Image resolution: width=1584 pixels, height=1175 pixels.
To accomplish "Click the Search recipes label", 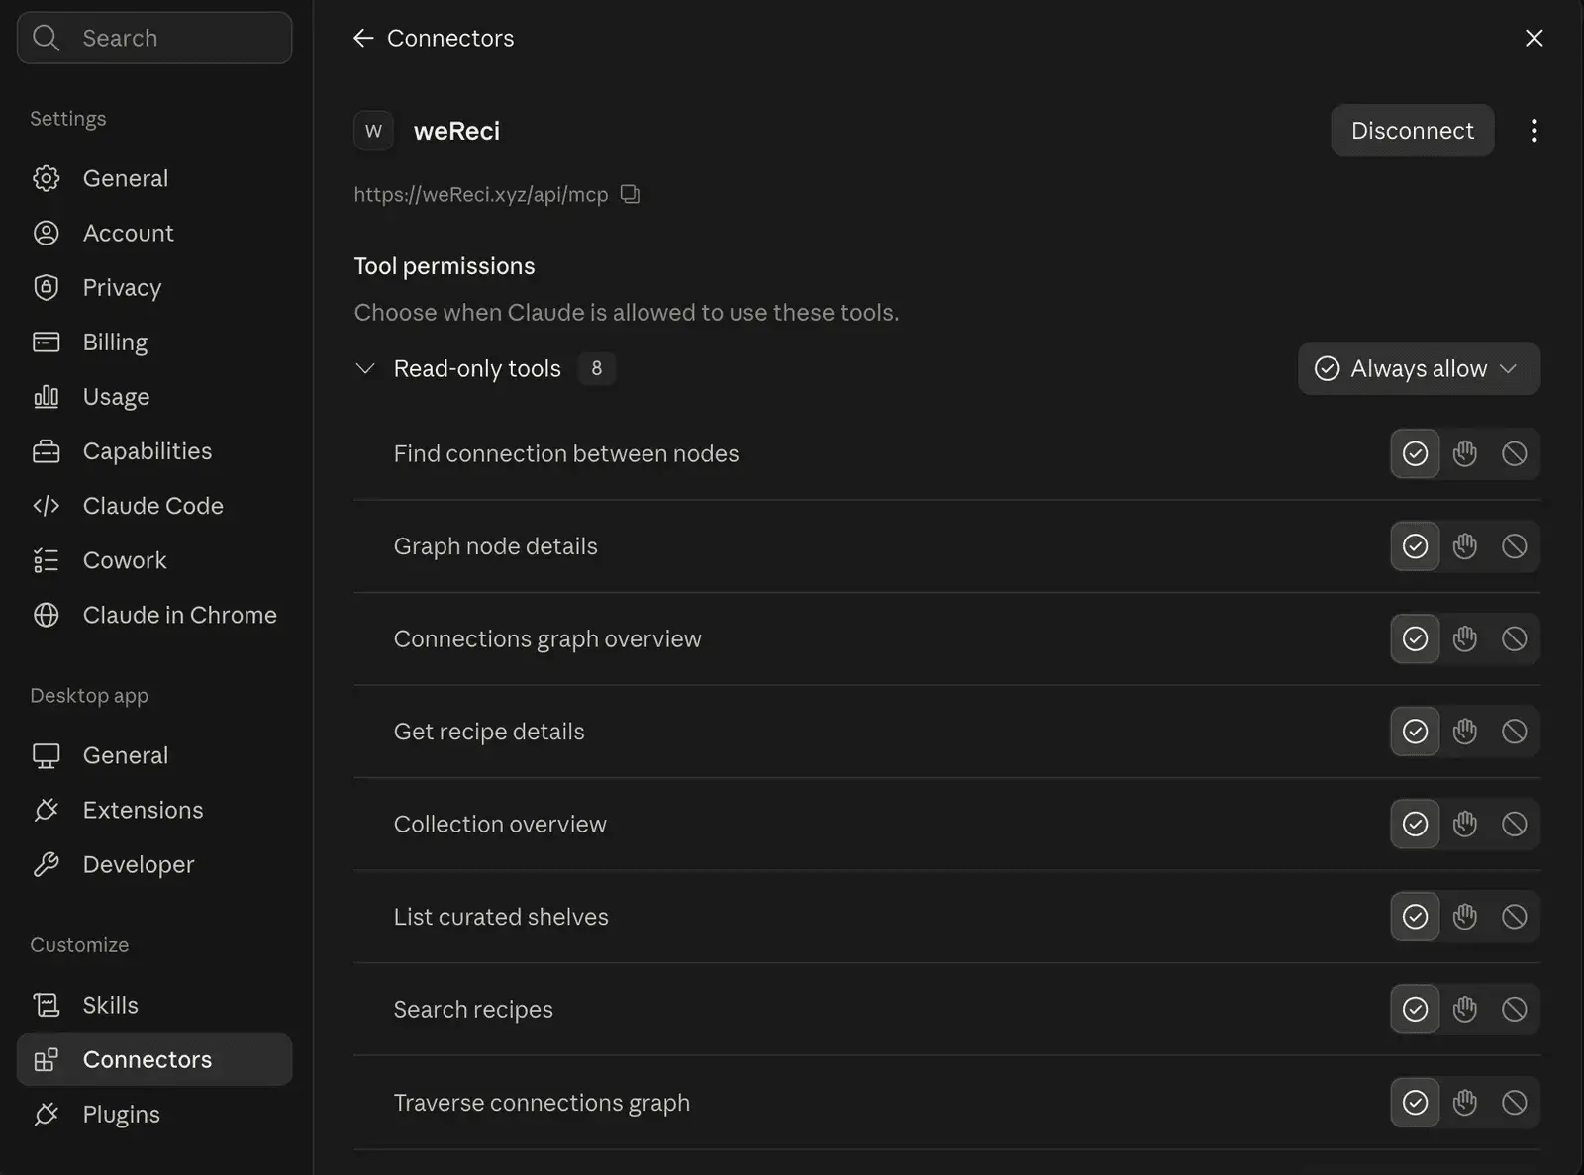I will [x=473, y=1009].
